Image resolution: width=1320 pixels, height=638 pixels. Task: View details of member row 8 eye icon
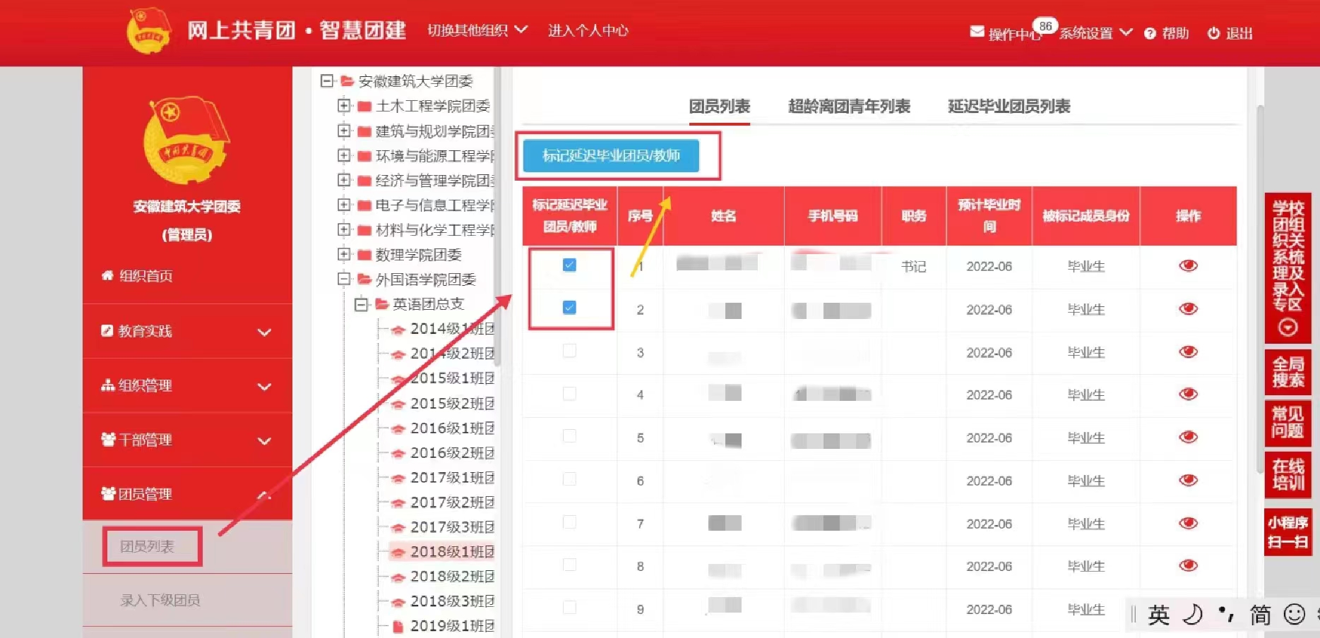point(1189,565)
